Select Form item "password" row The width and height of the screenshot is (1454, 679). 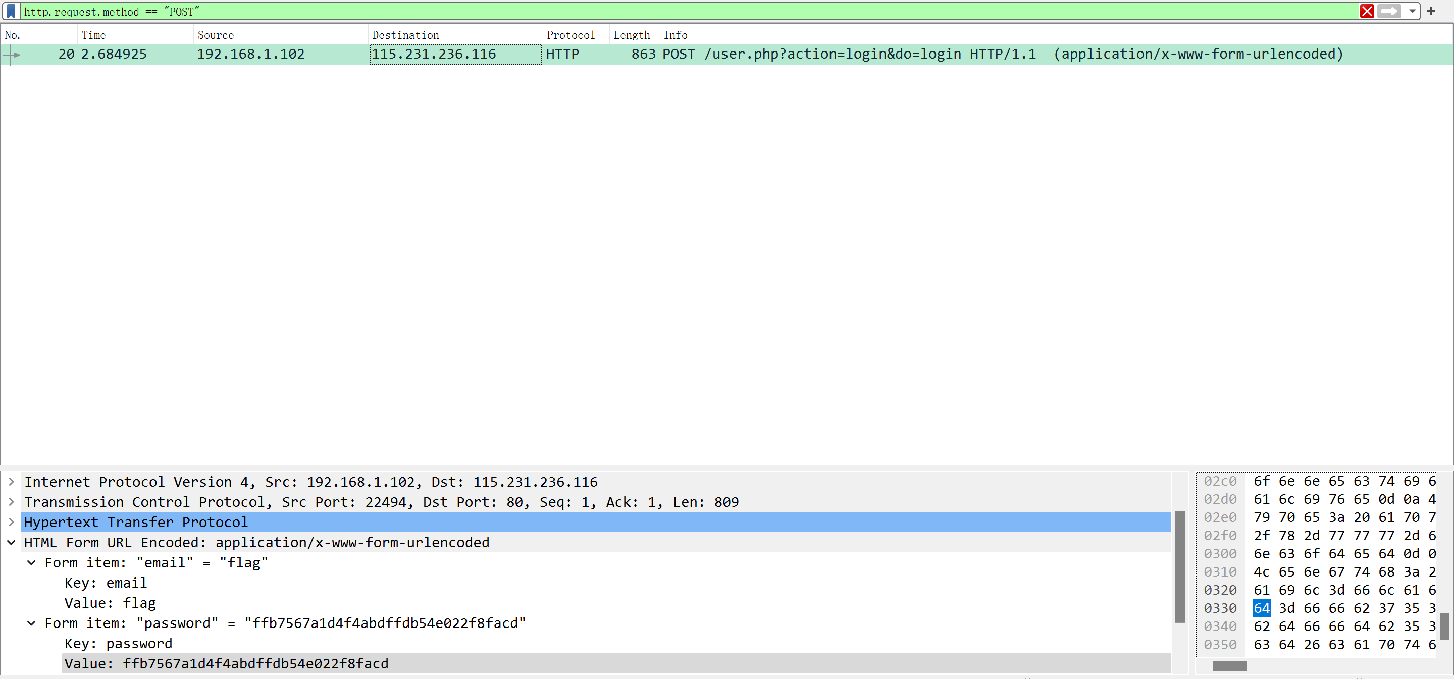point(607,623)
